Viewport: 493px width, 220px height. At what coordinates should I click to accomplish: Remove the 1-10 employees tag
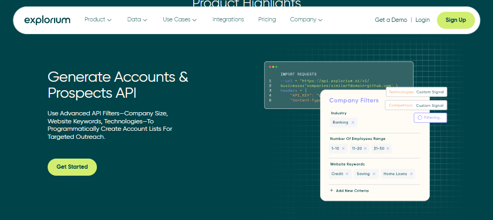coord(343,148)
